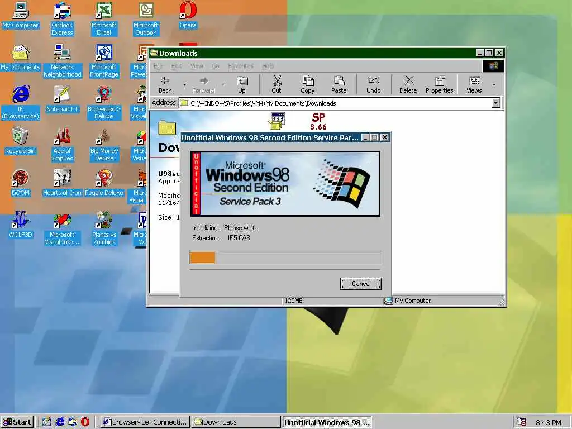Open the My Computer desktop icon

coord(21,16)
